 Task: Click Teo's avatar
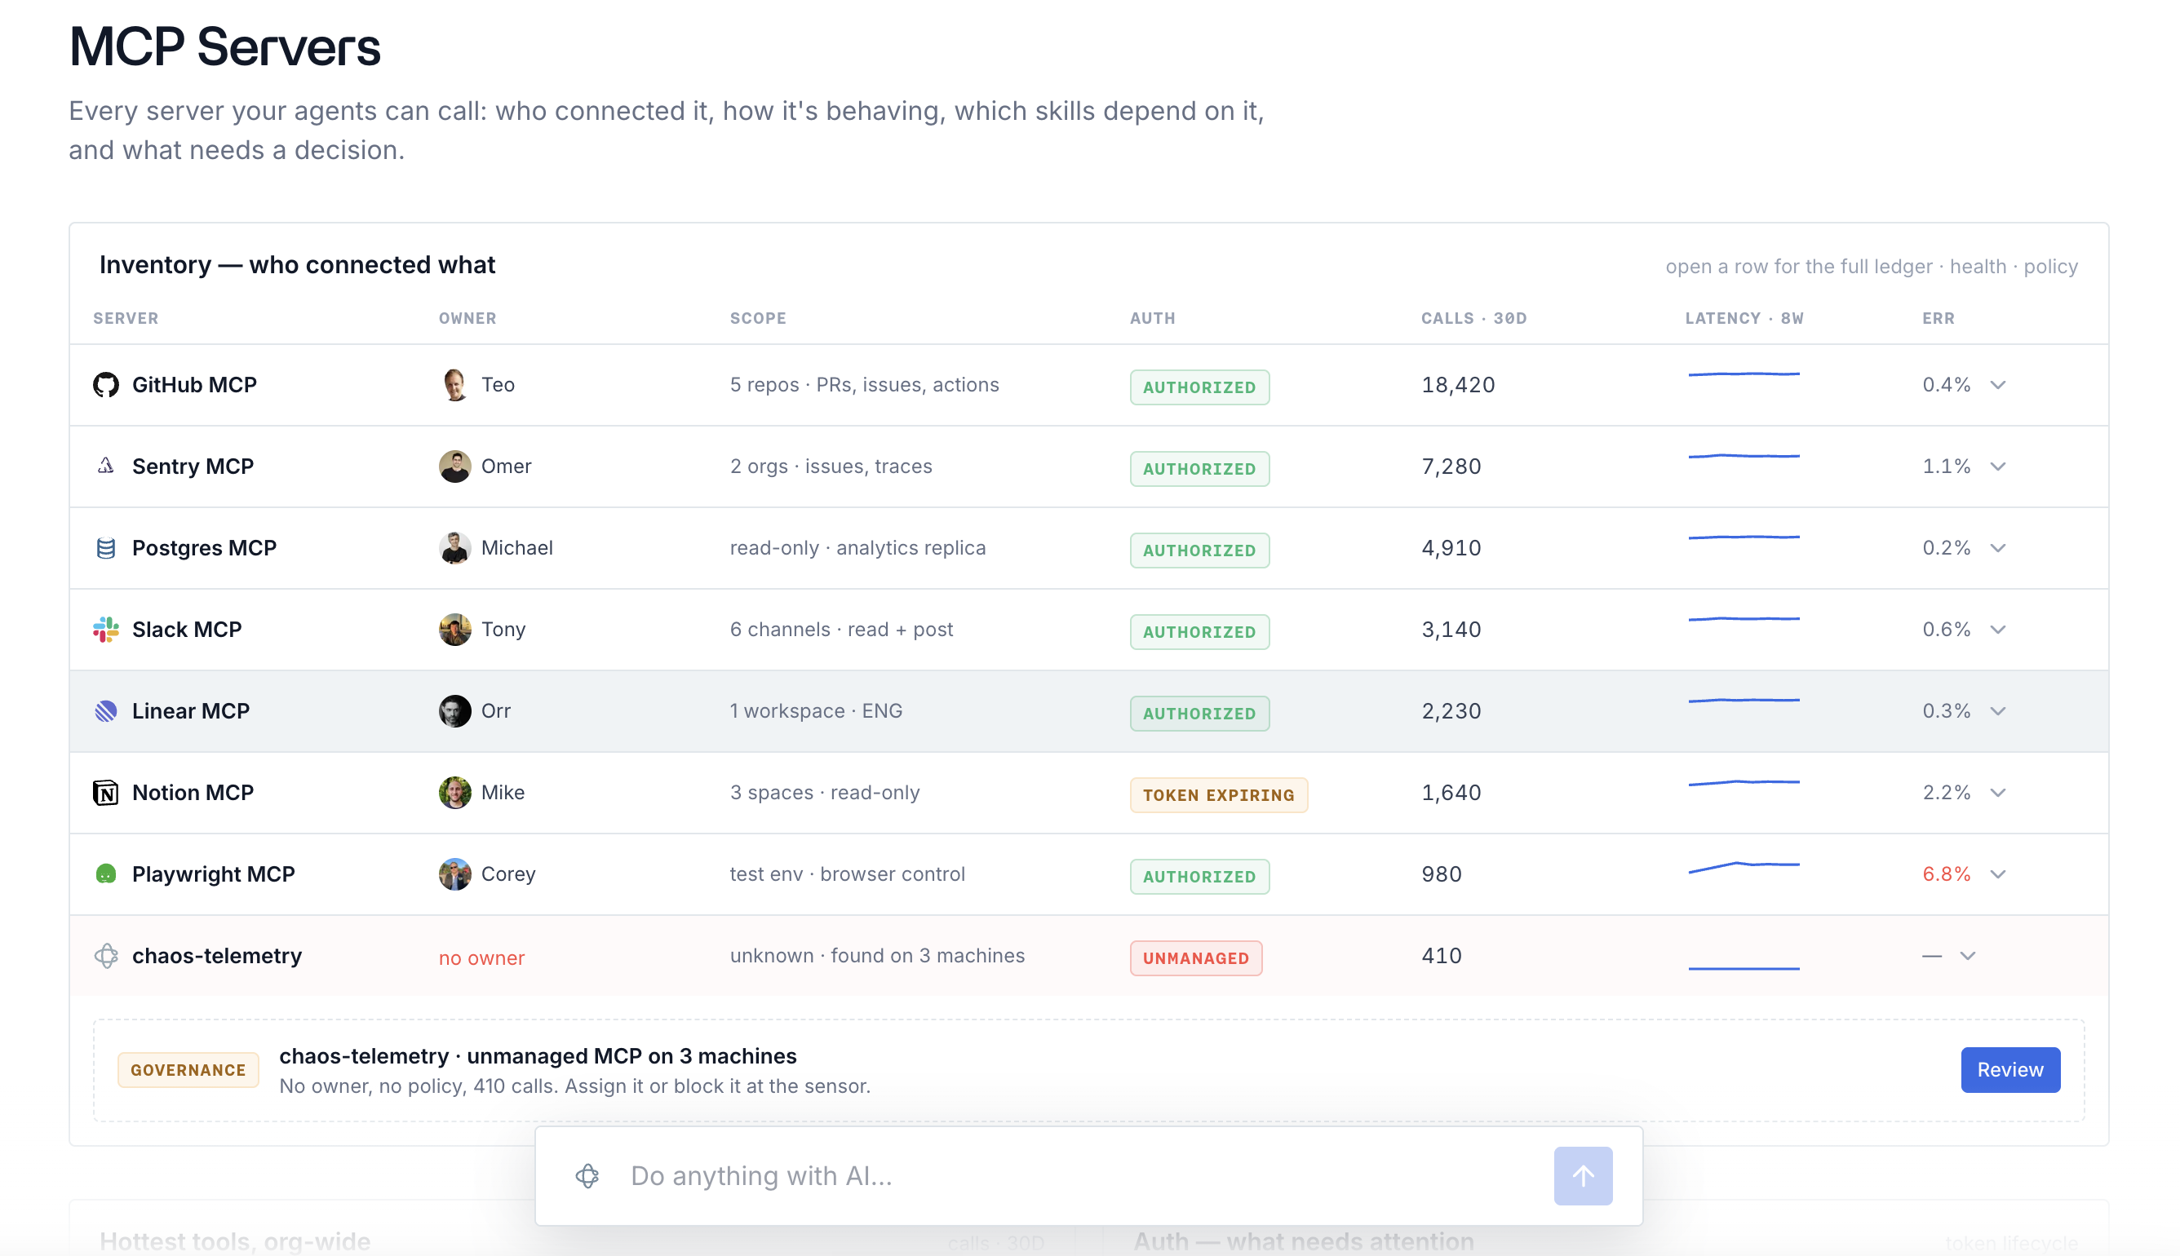[454, 385]
